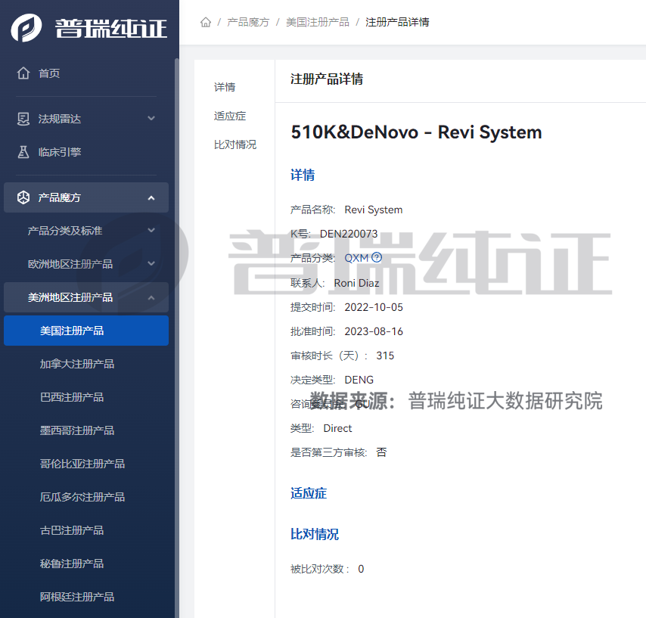
Task: Click the 美国注册产品 breadcrumb link
Action: 318,22
